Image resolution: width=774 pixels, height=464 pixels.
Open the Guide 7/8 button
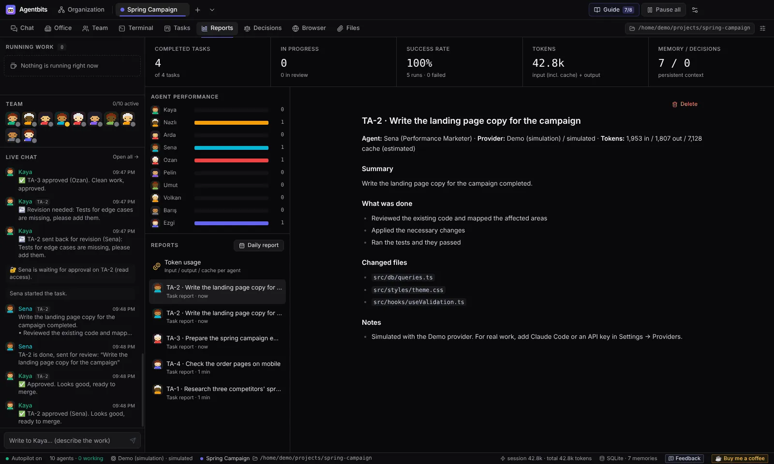coord(614,10)
